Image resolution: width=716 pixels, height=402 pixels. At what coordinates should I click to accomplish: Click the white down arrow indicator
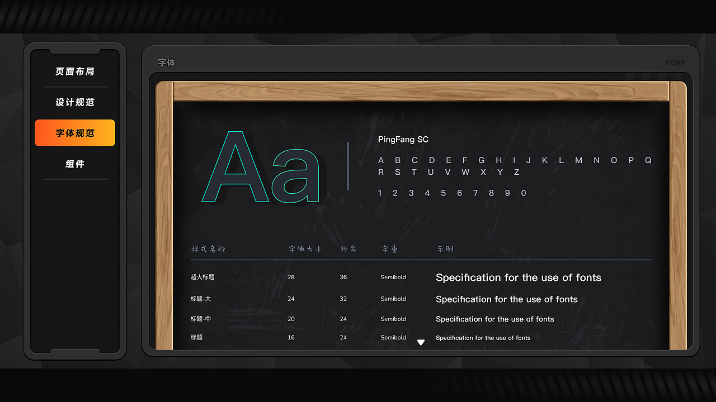click(421, 342)
